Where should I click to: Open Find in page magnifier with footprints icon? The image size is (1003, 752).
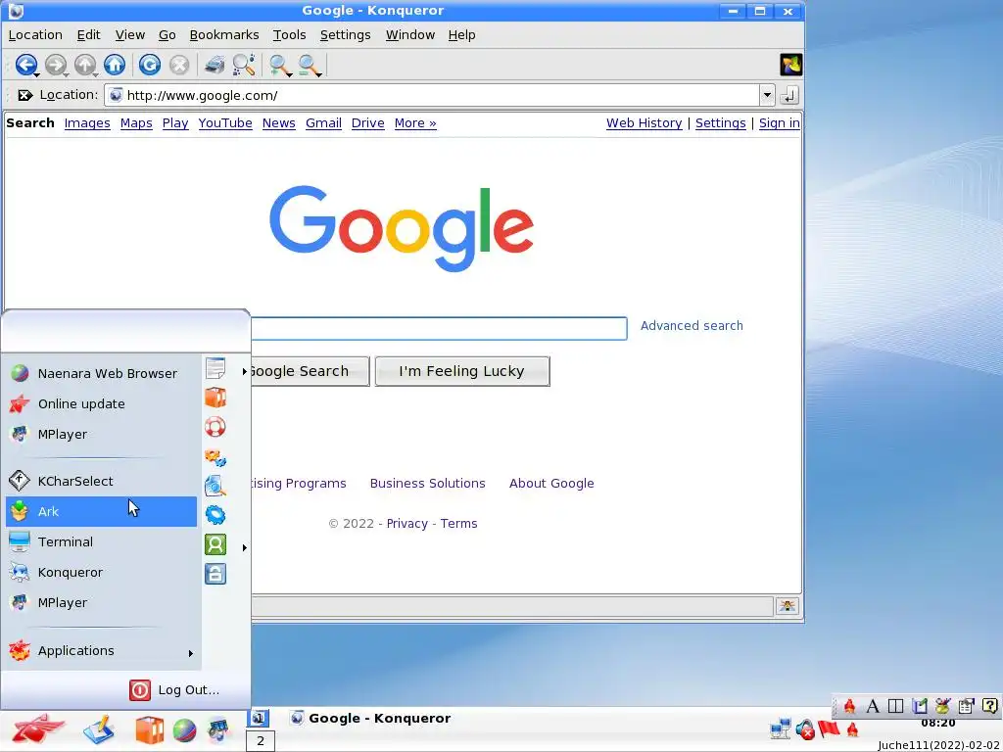[244, 65]
